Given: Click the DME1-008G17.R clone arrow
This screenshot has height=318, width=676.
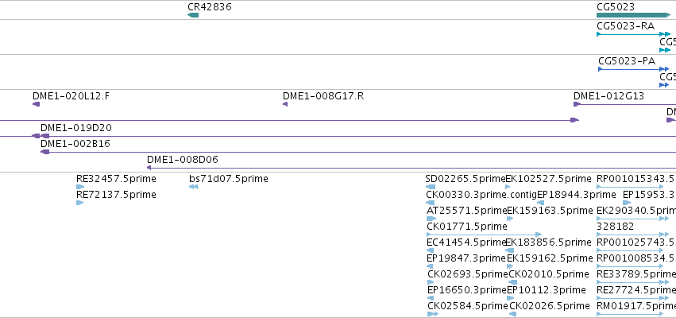Looking at the screenshot, I should 285,104.
